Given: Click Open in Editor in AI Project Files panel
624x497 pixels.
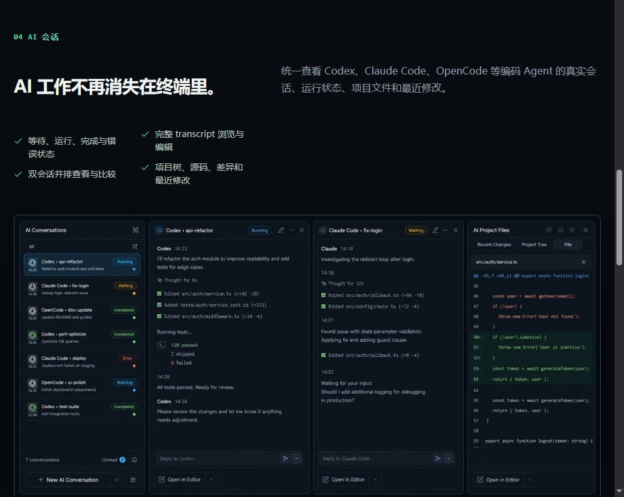Looking at the screenshot, I should (x=499, y=480).
